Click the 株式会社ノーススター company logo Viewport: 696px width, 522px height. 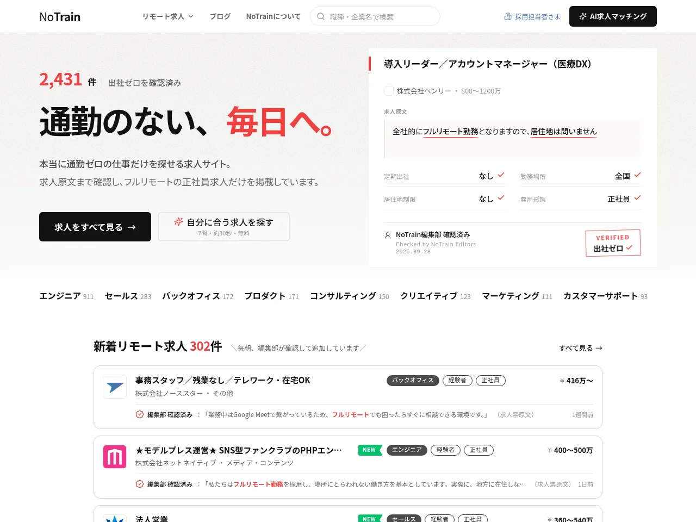pos(115,387)
